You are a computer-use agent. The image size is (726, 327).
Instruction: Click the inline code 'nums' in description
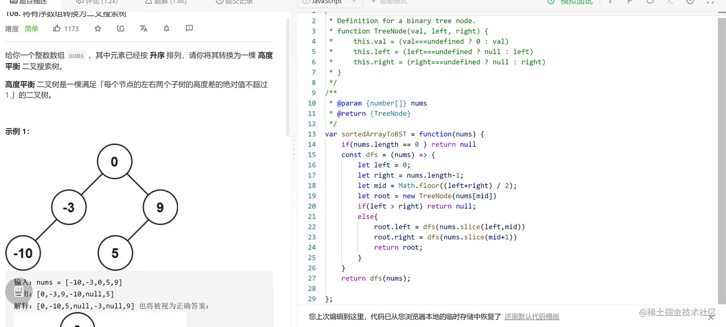(x=76, y=56)
